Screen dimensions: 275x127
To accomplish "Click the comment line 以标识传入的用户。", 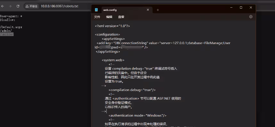I will click(119, 107).
